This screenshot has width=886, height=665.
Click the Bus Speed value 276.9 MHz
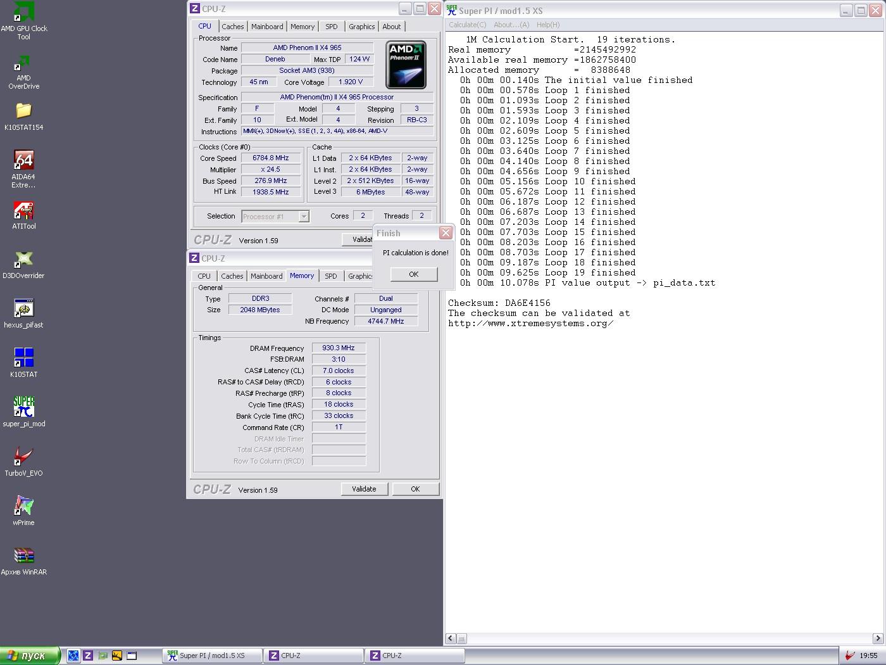[270, 181]
